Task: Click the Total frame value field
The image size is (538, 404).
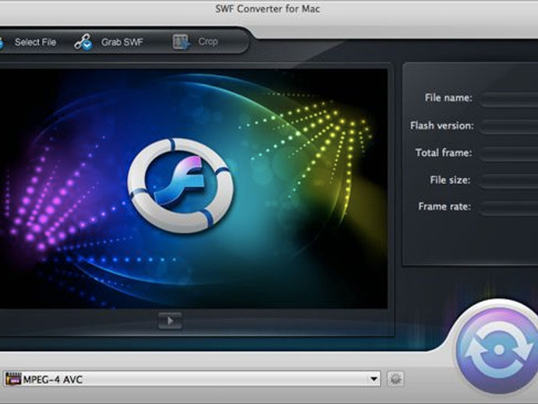Action: pos(509,154)
